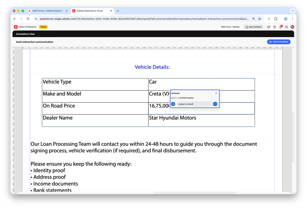Click the 16,75,00 price value
Viewport: 307px width, 208px height.
pos(159,106)
